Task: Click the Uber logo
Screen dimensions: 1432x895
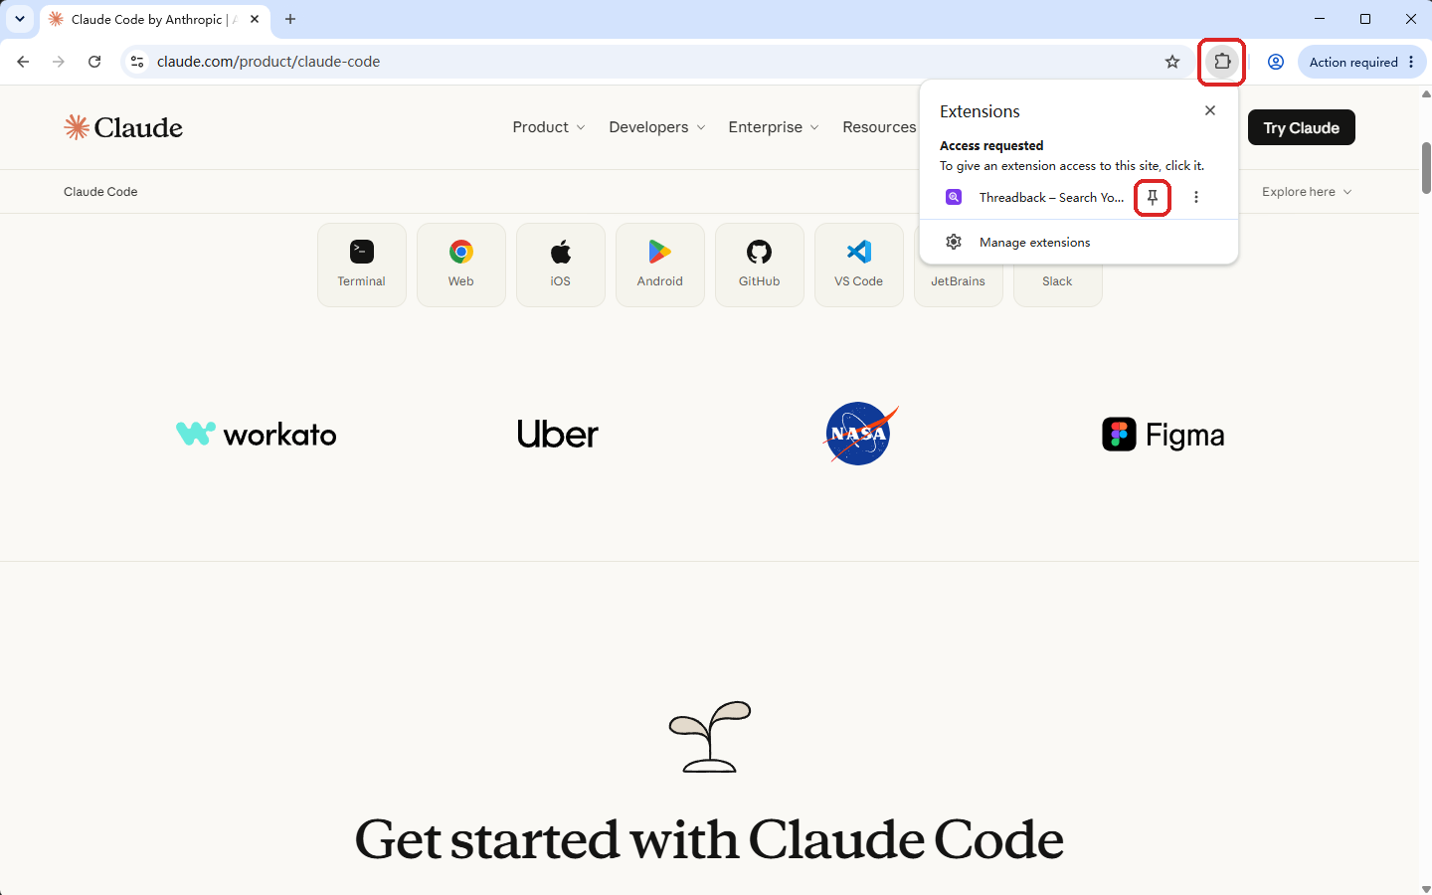Action: [x=558, y=435]
